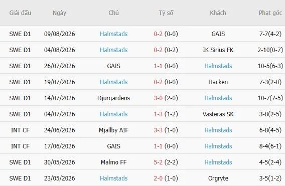Open the Halmstads link dated 09/08/2026
The image size is (285, 186).
coord(113,34)
